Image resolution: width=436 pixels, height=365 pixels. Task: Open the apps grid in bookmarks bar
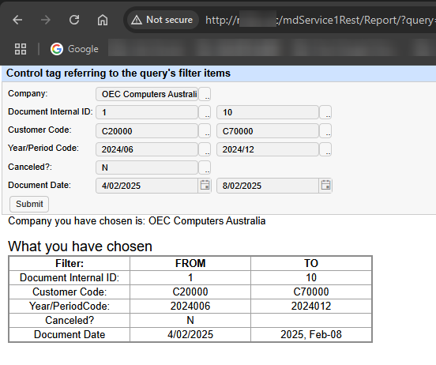tap(21, 49)
